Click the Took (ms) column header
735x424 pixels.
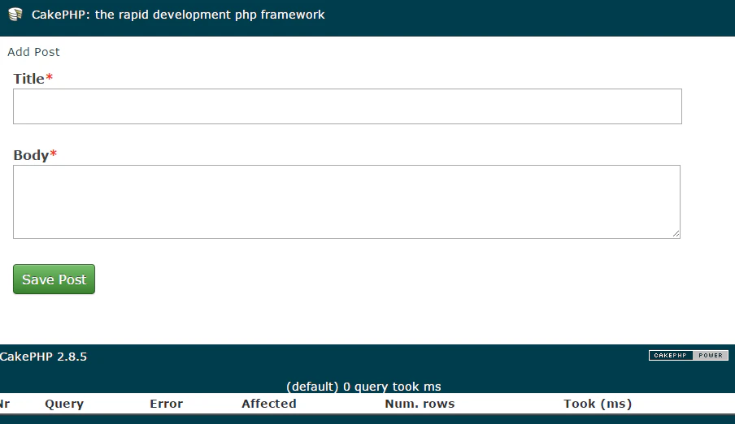click(x=598, y=404)
